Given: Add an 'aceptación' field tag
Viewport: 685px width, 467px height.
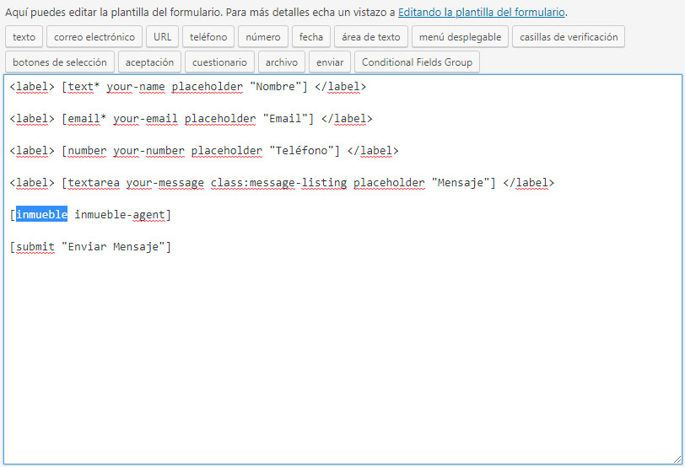Looking at the screenshot, I should point(149,62).
